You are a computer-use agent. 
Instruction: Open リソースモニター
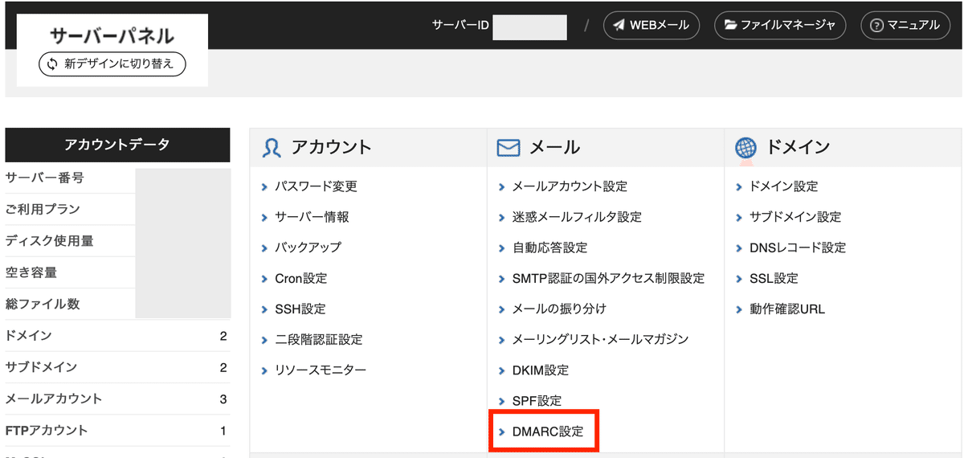tap(321, 370)
